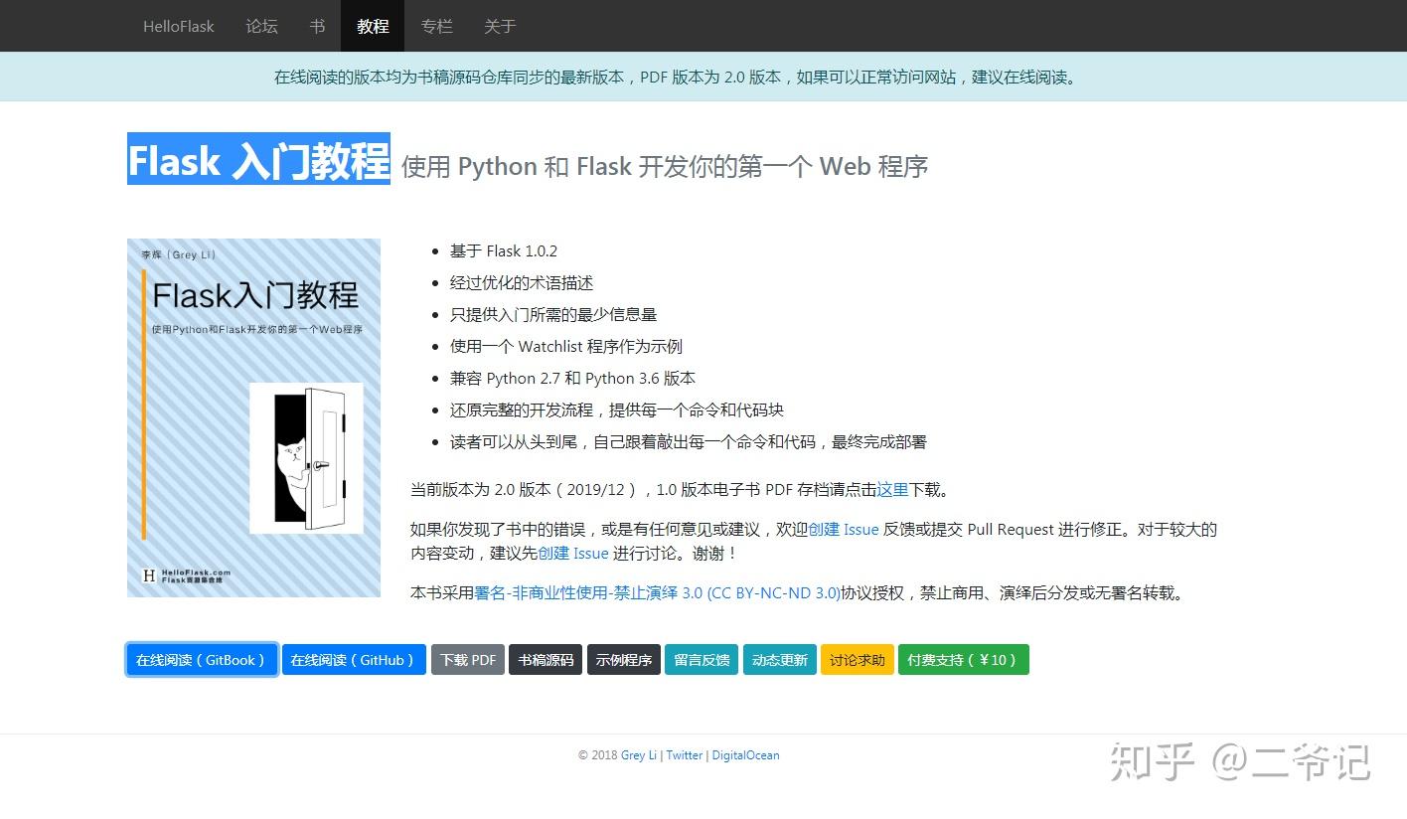Open the 书稿源码 button

pyautogui.click(x=546, y=660)
